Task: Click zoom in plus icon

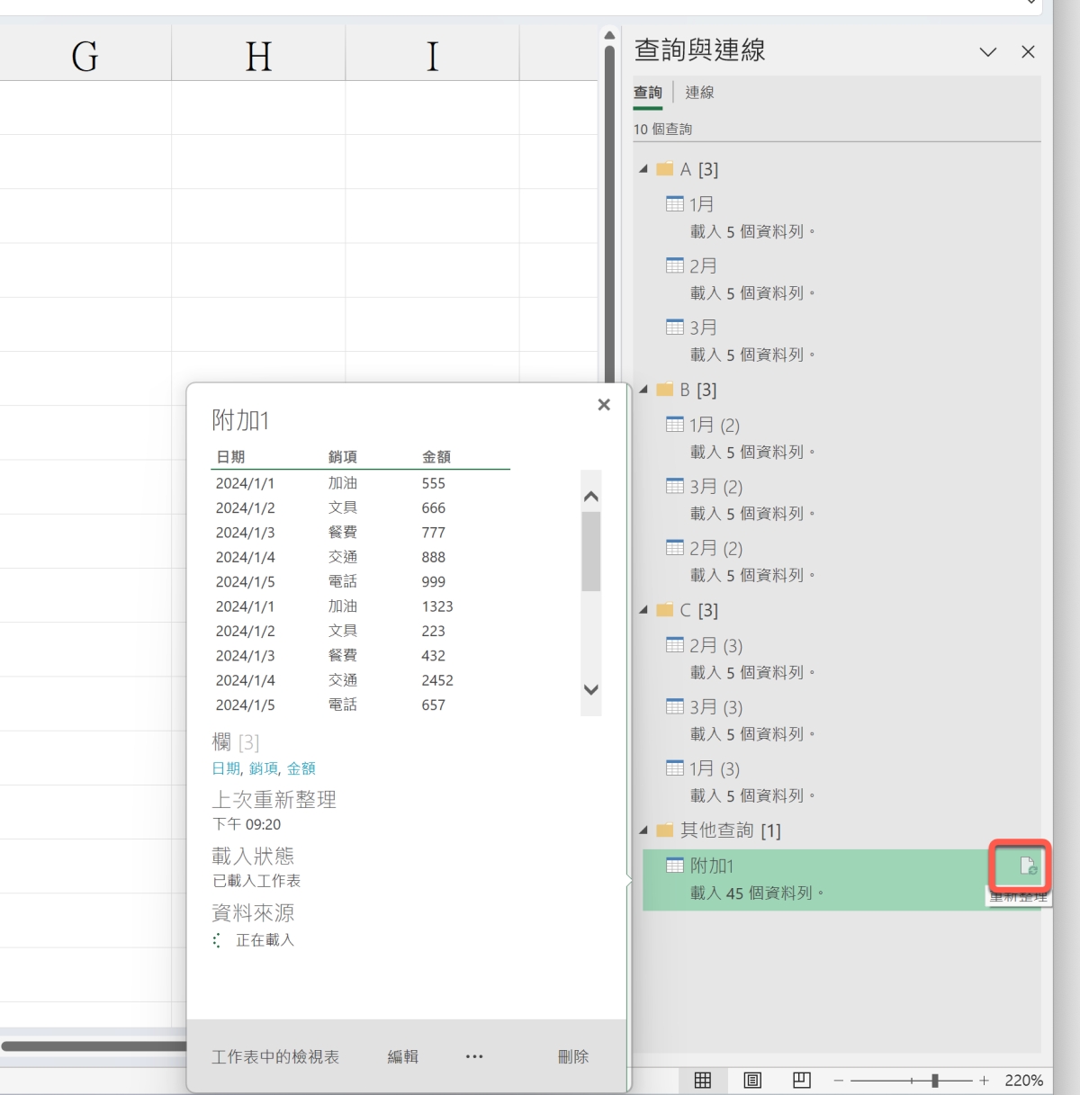Action: click(x=984, y=1080)
